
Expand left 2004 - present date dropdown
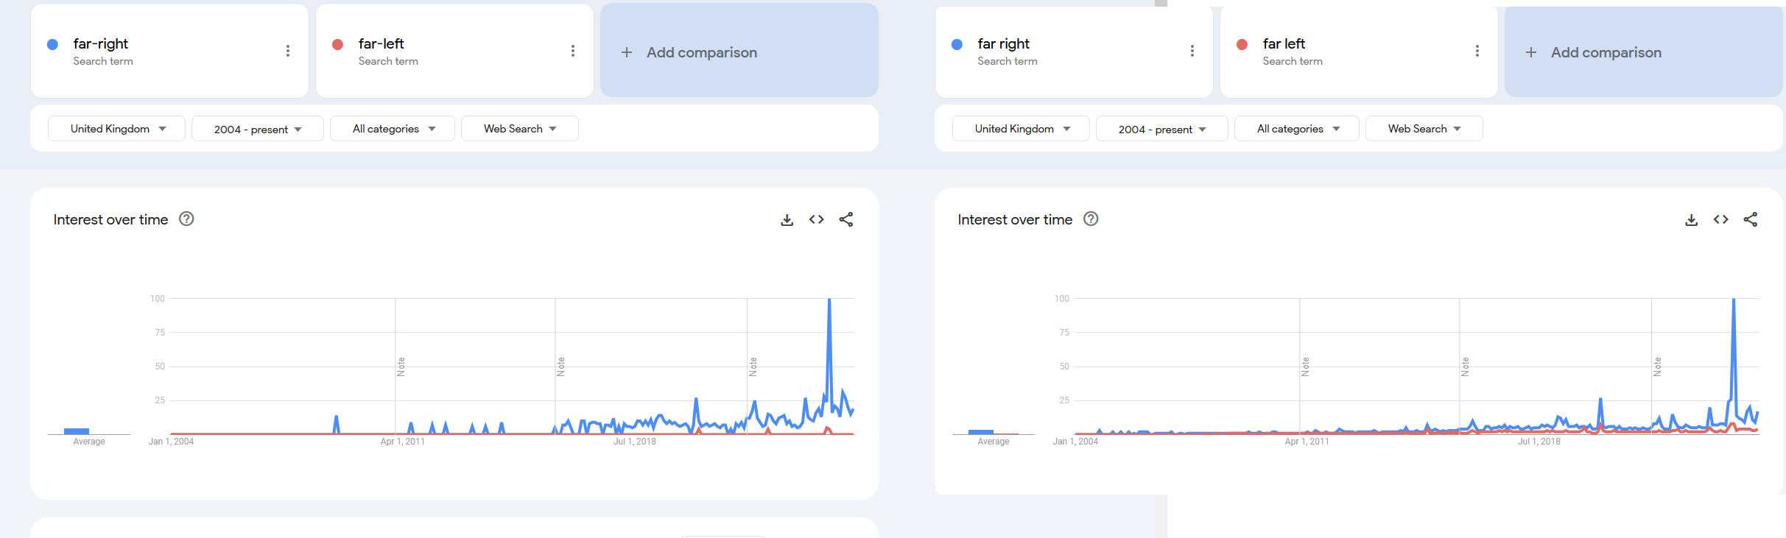tap(257, 129)
